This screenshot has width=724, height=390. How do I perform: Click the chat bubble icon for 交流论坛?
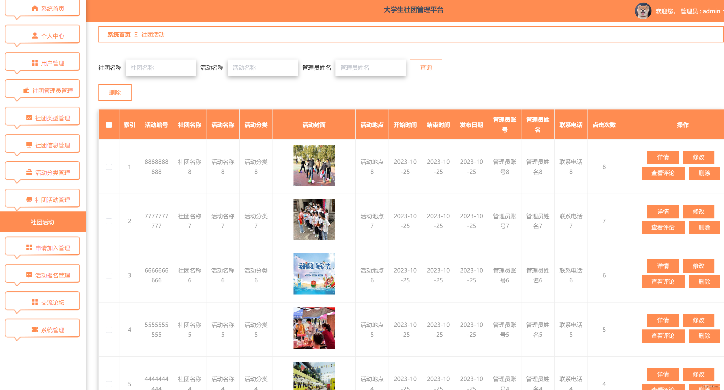point(34,301)
